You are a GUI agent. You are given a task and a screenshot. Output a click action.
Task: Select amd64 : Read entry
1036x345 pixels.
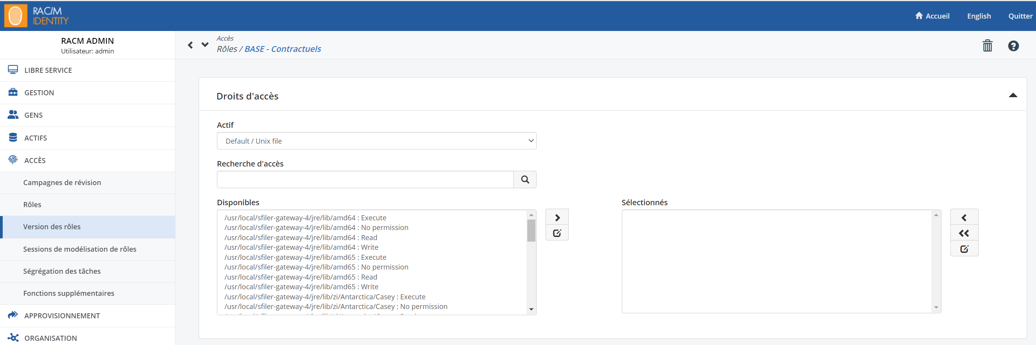(300, 237)
